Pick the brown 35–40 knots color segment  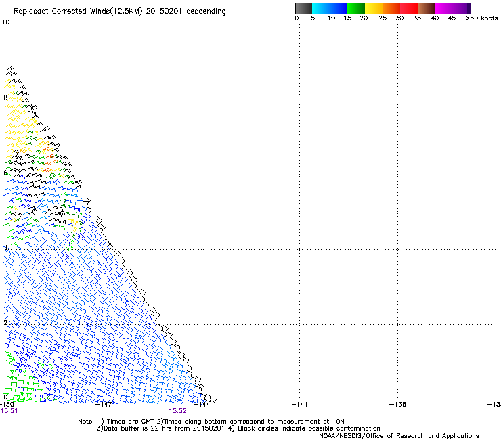427,8
